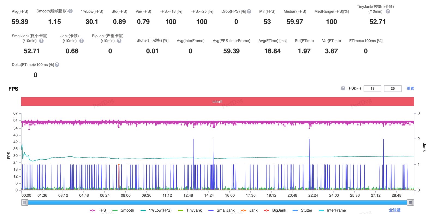436x214 pixels.
Task: Hide the 1%Low(FPS) line via legend
Action: (x=156, y=210)
